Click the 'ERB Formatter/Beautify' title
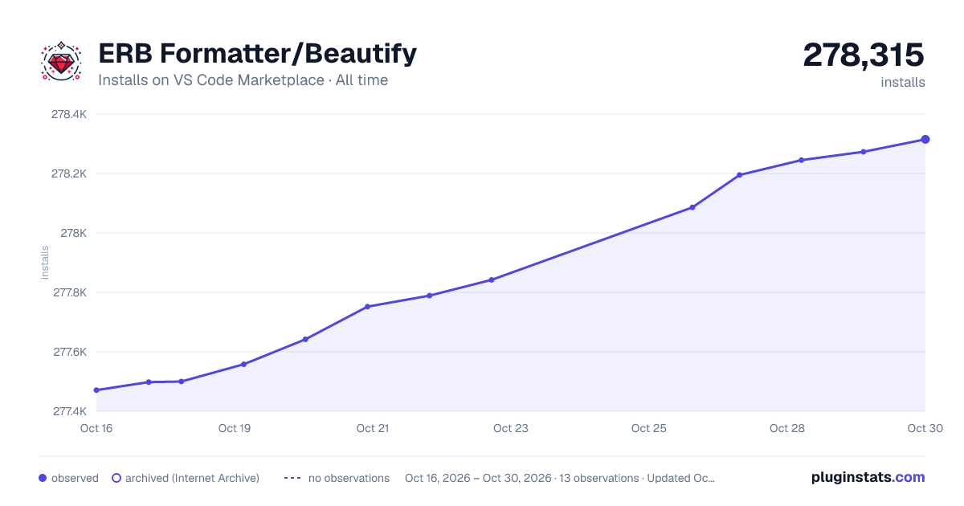The width and height of the screenshot is (964, 506). 257,54
